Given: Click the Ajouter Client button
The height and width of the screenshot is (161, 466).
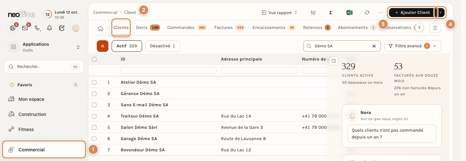Looking at the screenshot, I should click(412, 13).
